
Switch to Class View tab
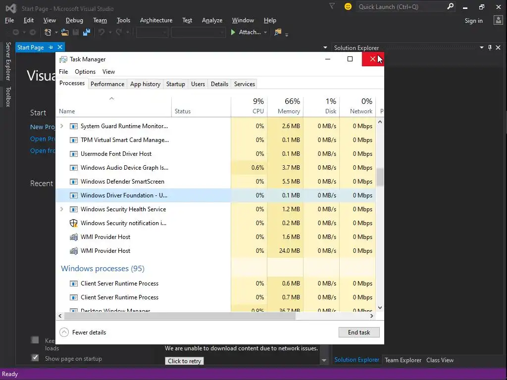coord(440,360)
